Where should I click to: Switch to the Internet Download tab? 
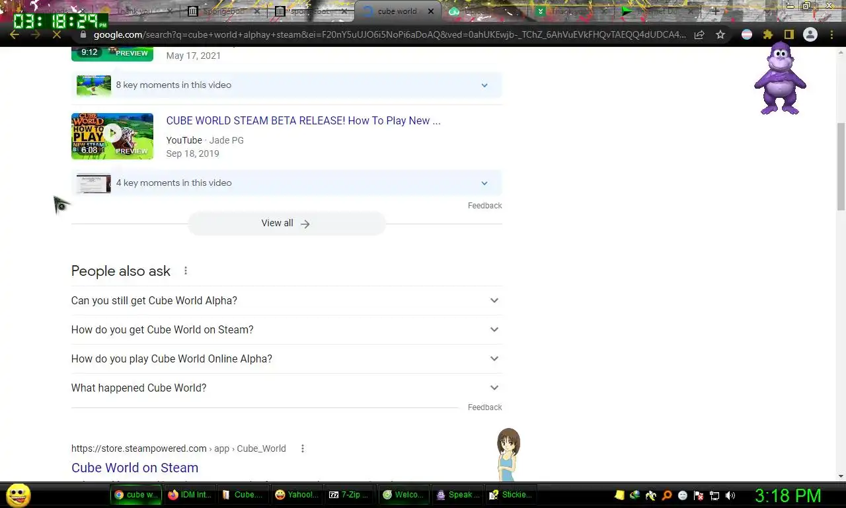click(x=658, y=11)
